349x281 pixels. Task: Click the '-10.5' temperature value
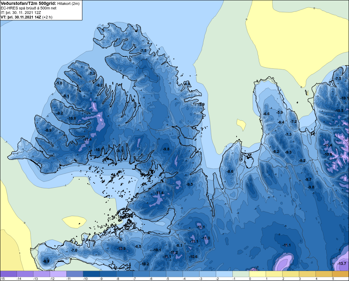(340, 111)
